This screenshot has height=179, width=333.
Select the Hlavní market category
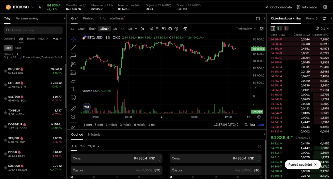pos(31,39)
